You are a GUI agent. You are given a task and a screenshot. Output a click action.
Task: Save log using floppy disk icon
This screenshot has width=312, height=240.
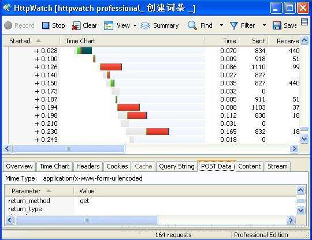click(x=277, y=25)
